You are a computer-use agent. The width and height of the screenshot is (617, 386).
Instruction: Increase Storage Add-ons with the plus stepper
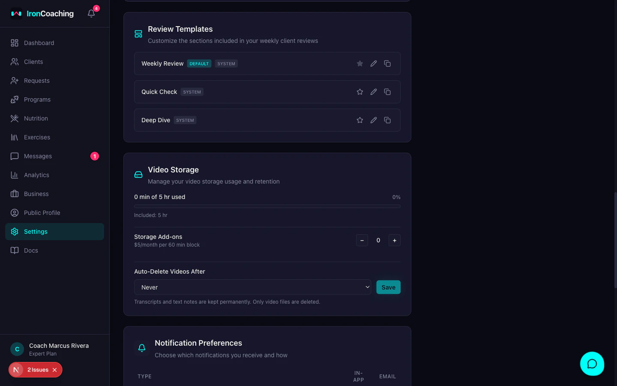click(394, 240)
